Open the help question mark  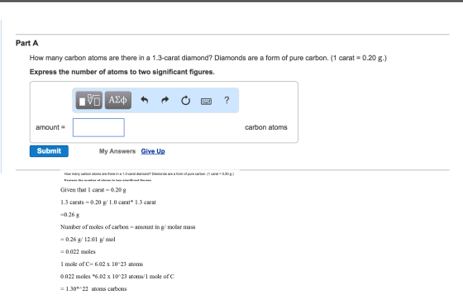click(227, 100)
